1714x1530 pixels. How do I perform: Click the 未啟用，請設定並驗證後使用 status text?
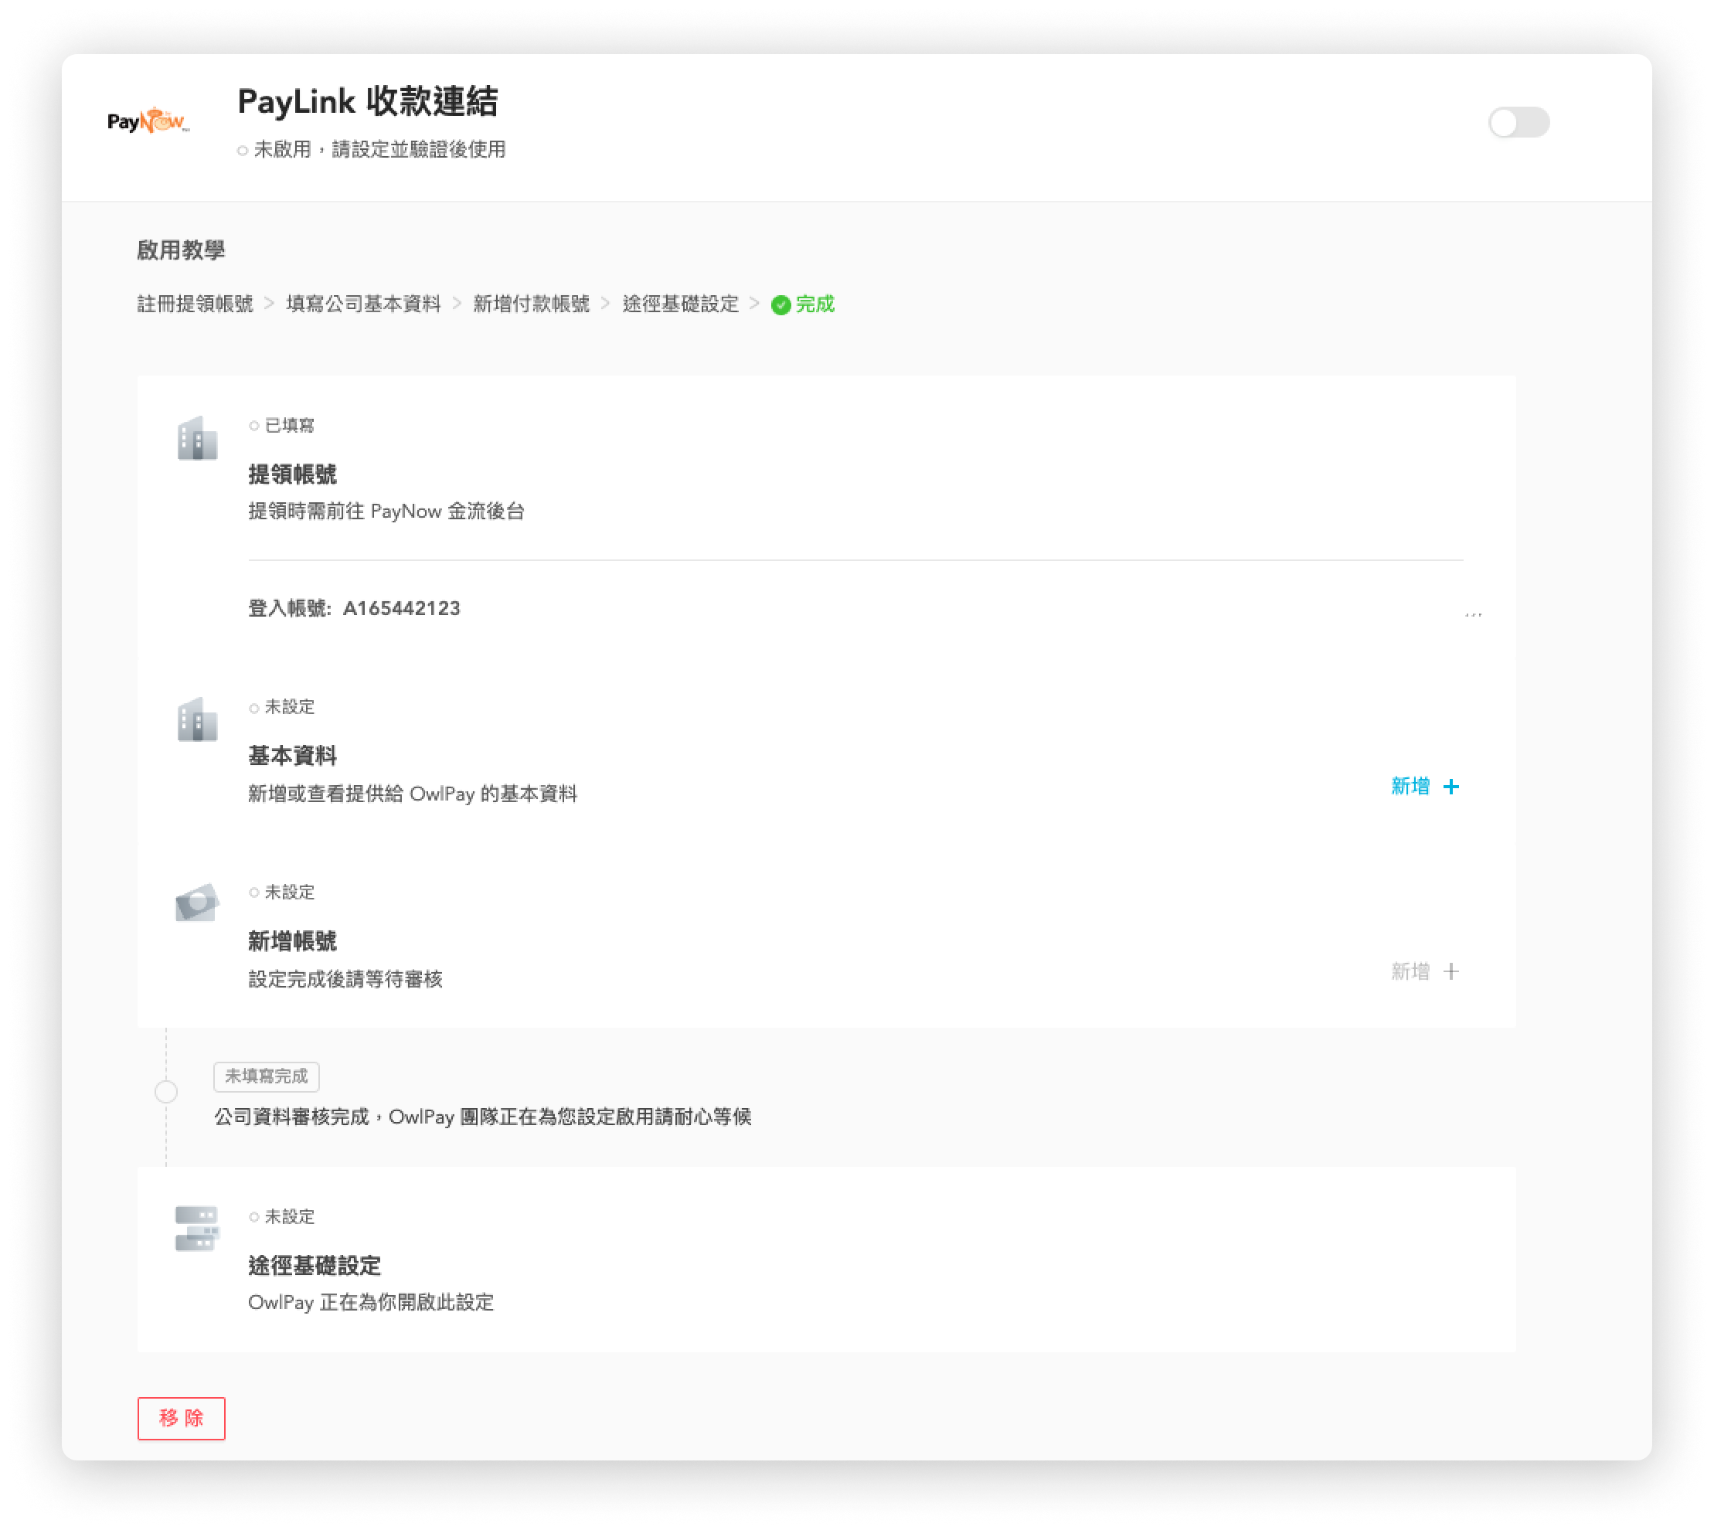[379, 150]
